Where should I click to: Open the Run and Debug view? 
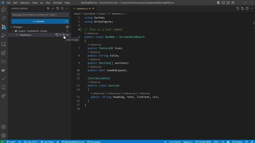[x=4, y=35]
